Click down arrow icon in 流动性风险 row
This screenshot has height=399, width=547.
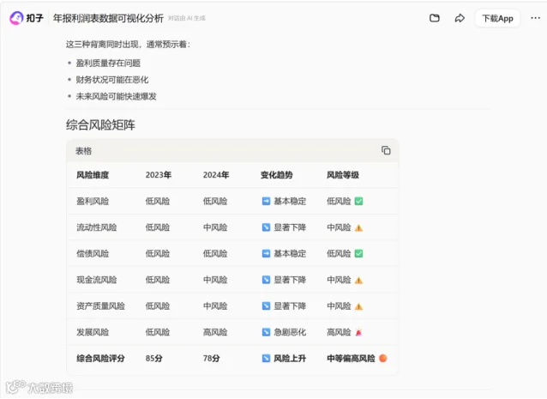[266, 227]
